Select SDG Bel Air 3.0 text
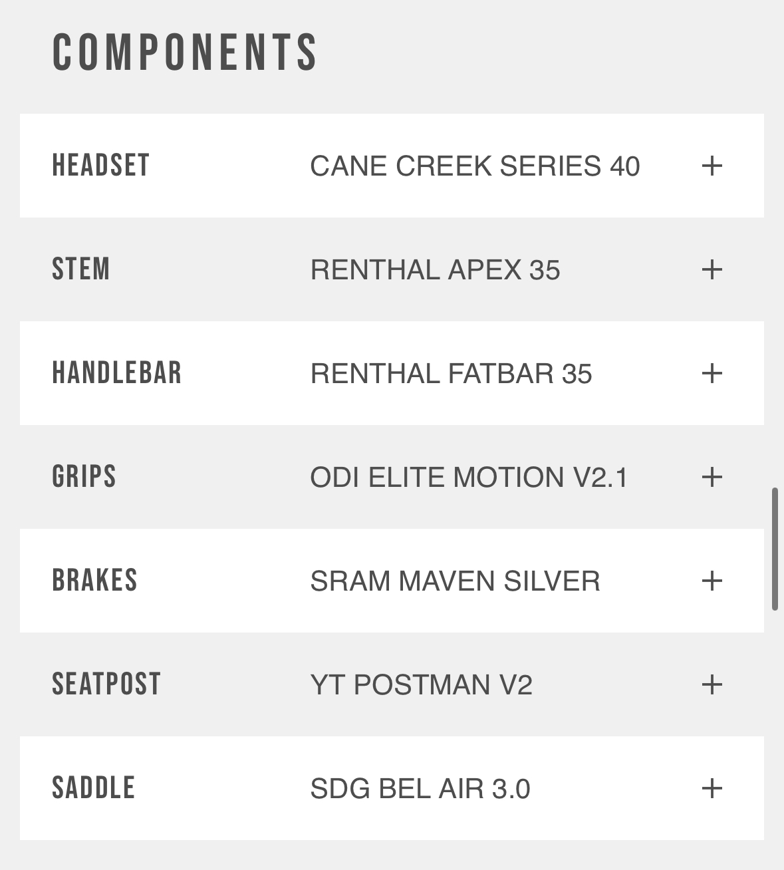 click(x=420, y=789)
